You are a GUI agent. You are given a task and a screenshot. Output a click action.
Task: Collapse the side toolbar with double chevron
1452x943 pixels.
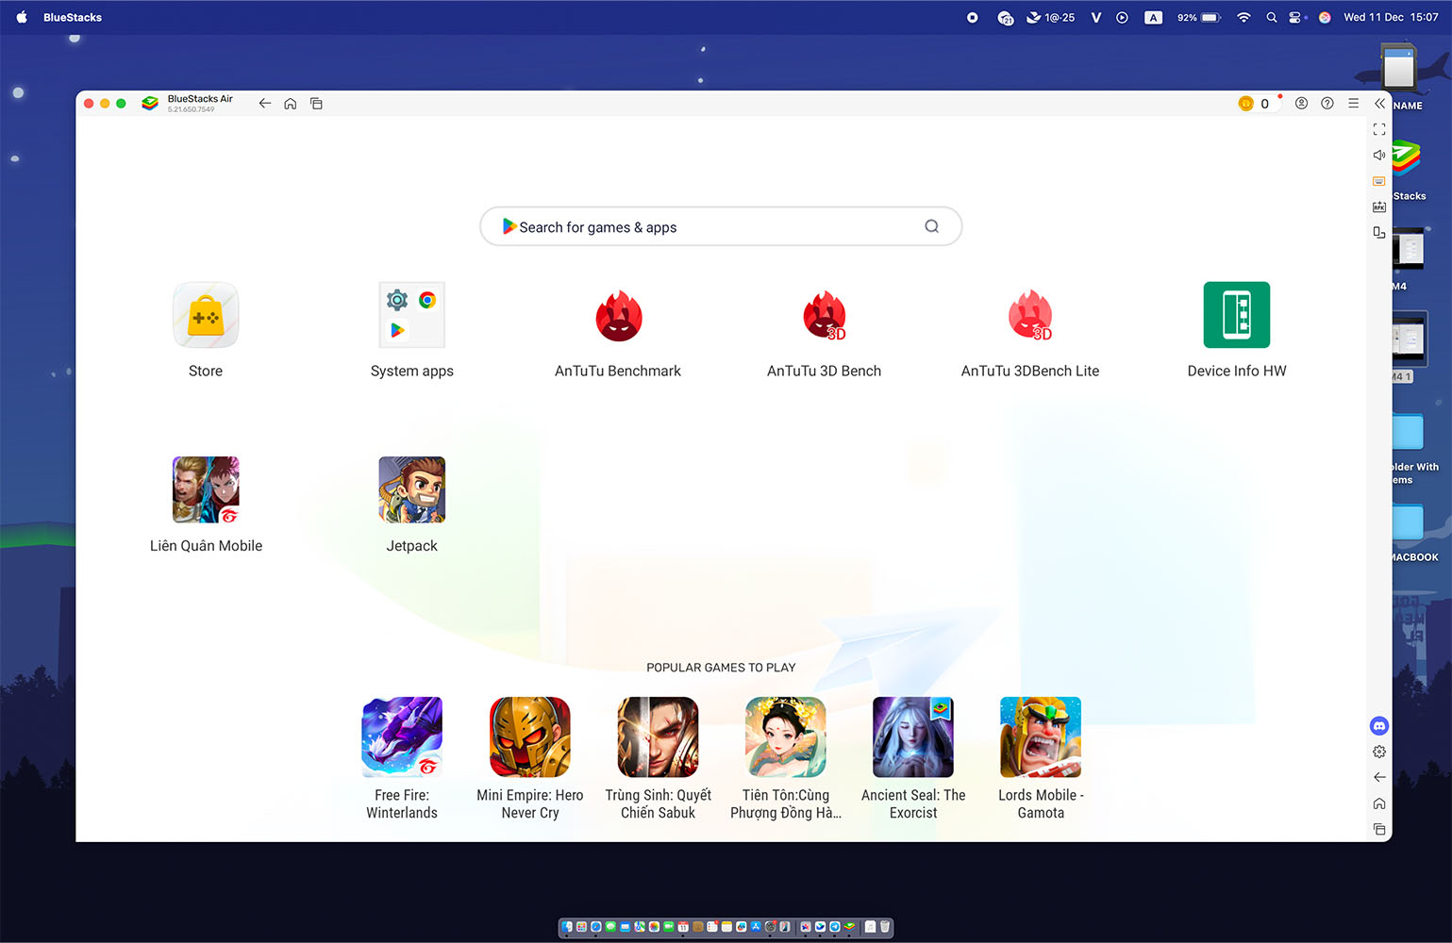[x=1379, y=104]
